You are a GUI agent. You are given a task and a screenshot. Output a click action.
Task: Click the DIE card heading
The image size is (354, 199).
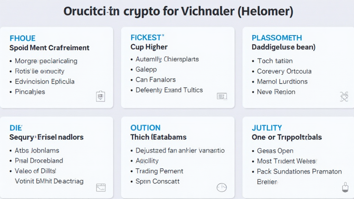tap(16, 128)
